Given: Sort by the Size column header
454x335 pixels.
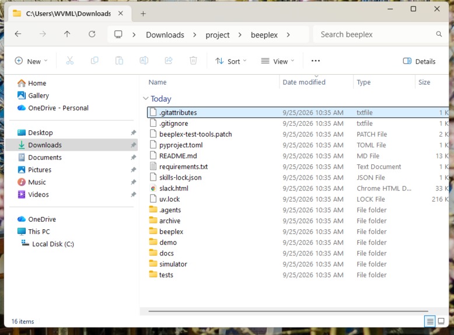Looking at the screenshot, I should point(424,82).
